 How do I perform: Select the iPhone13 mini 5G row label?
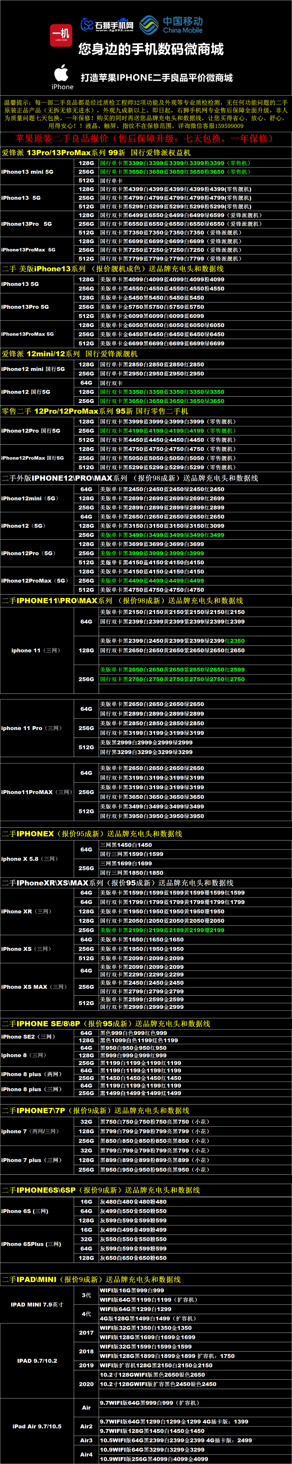tap(27, 172)
